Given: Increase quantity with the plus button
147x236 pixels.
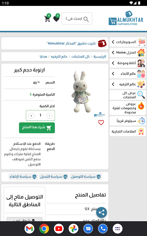Looking at the screenshot, I should pyautogui.click(x=31, y=116).
